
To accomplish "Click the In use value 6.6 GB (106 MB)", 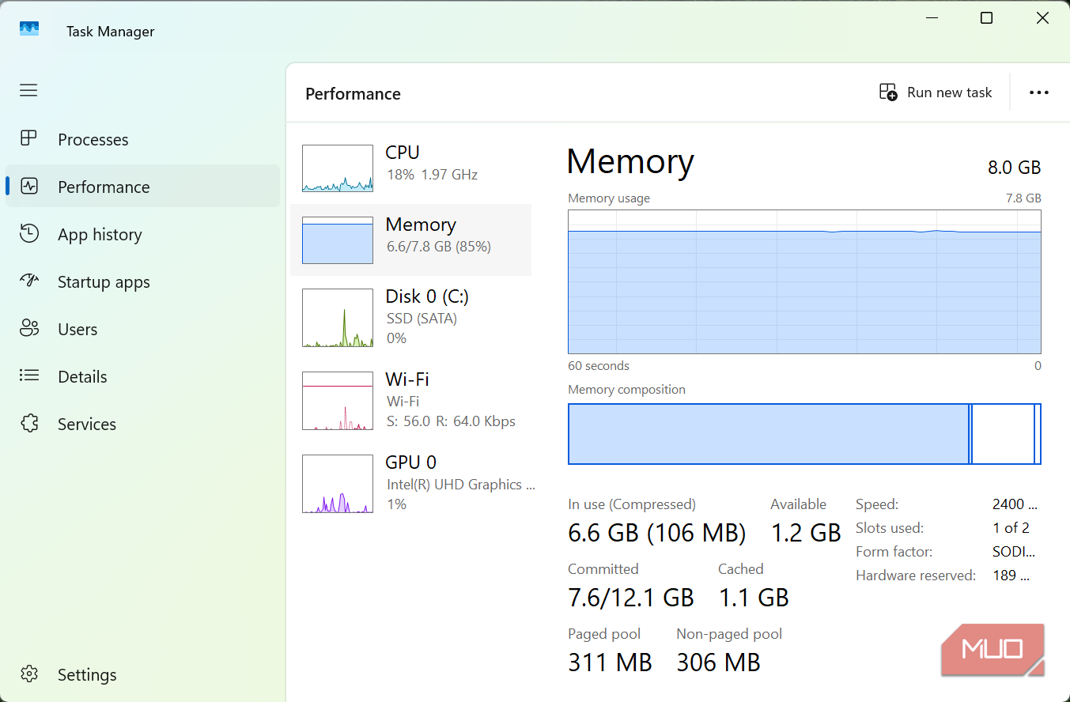I will [656, 533].
